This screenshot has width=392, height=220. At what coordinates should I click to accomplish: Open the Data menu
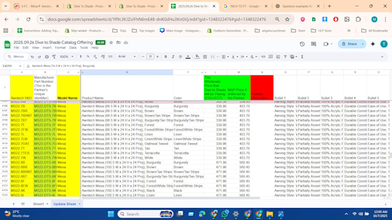[73, 48]
